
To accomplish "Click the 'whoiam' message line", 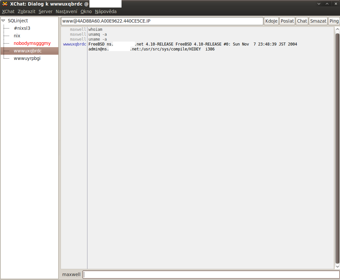I will click(95, 29).
